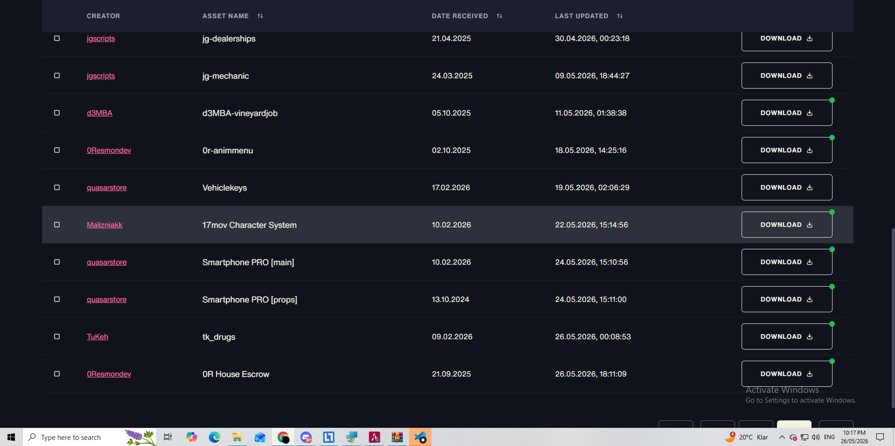Screen dimensions: 895x446
Task: Open WinRAR from the taskbar
Action: pyautogui.click(x=397, y=437)
